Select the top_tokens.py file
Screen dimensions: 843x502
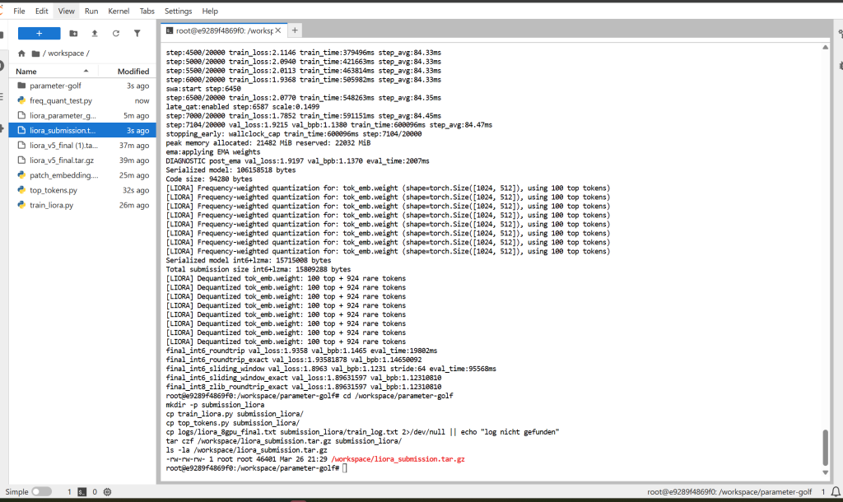tap(54, 190)
